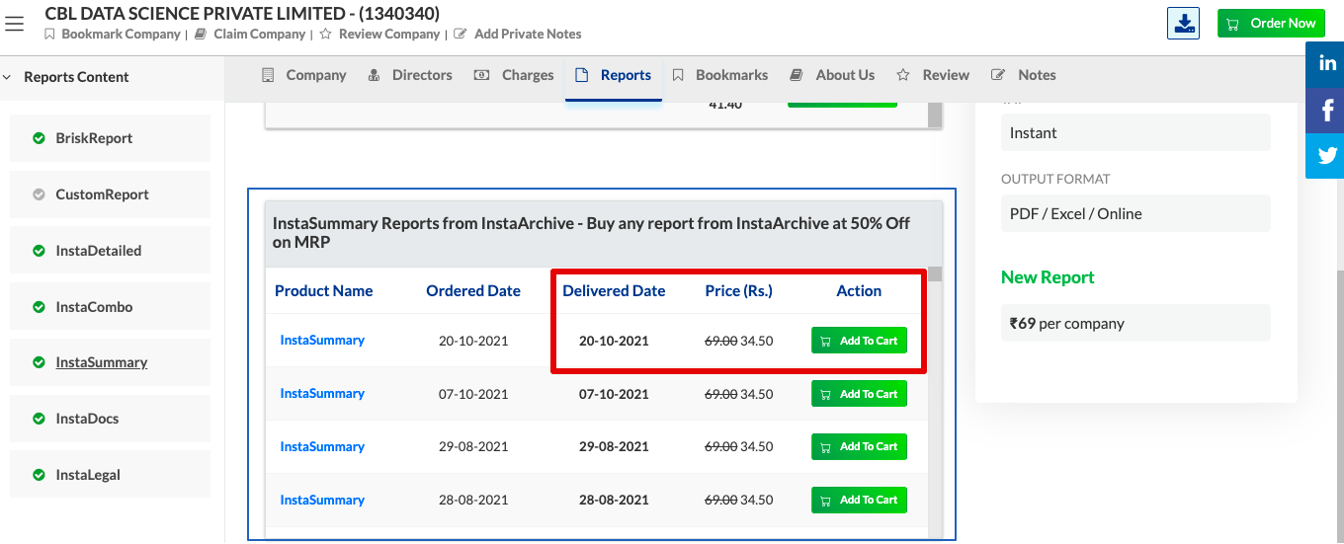Open the Notes tab
This screenshot has width=1344, height=544.
1024,75
